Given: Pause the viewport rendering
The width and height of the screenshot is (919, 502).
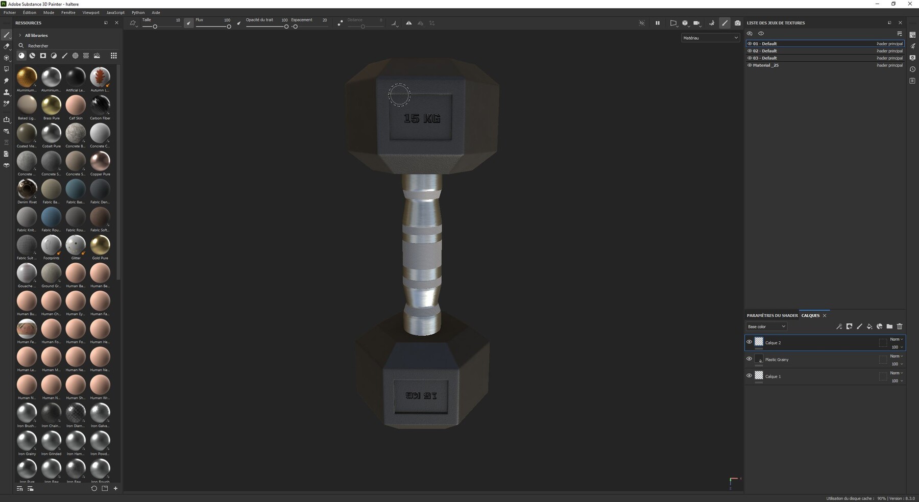Looking at the screenshot, I should [x=658, y=23].
